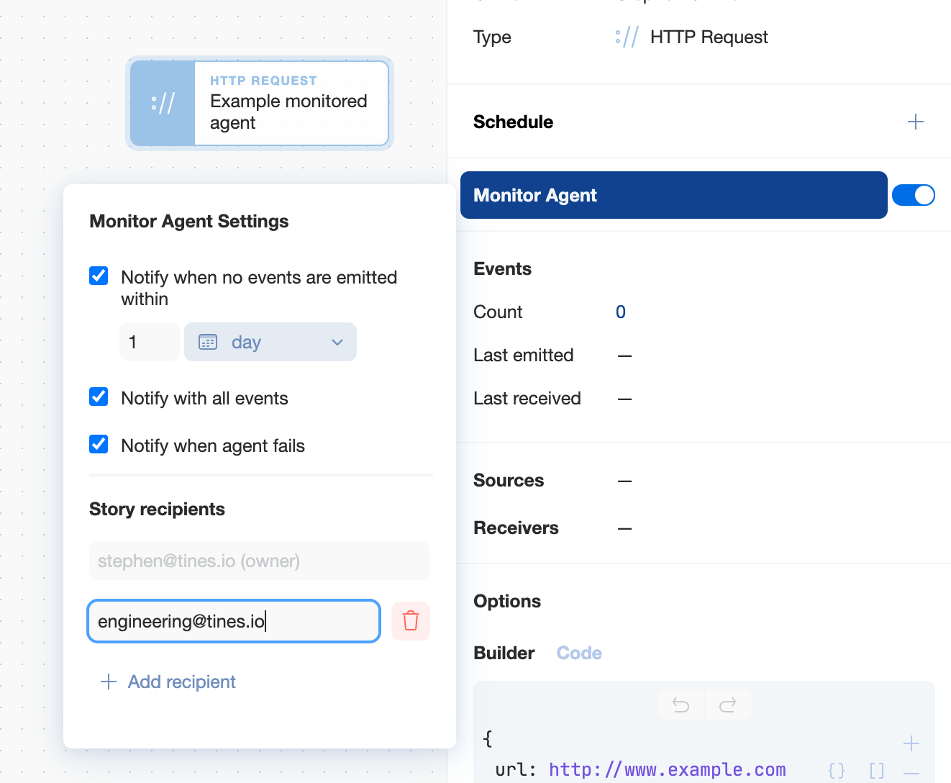The image size is (951, 783).
Task: Click the Options heading
Action: 507,601
